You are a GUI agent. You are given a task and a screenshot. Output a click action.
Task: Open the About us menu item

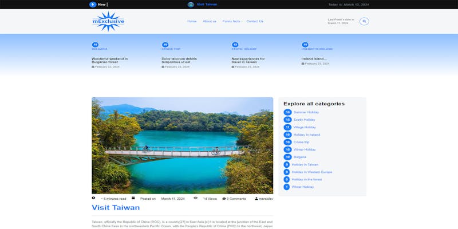(210, 21)
